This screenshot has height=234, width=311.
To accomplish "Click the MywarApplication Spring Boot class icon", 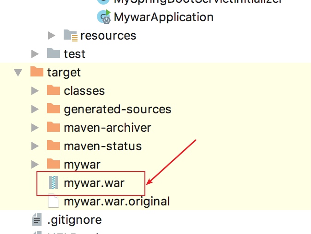I will tap(103, 18).
